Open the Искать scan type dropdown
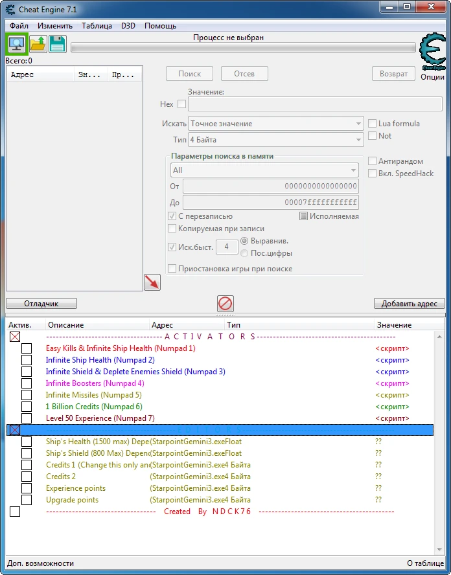The width and height of the screenshot is (451, 575). (x=276, y=124)
